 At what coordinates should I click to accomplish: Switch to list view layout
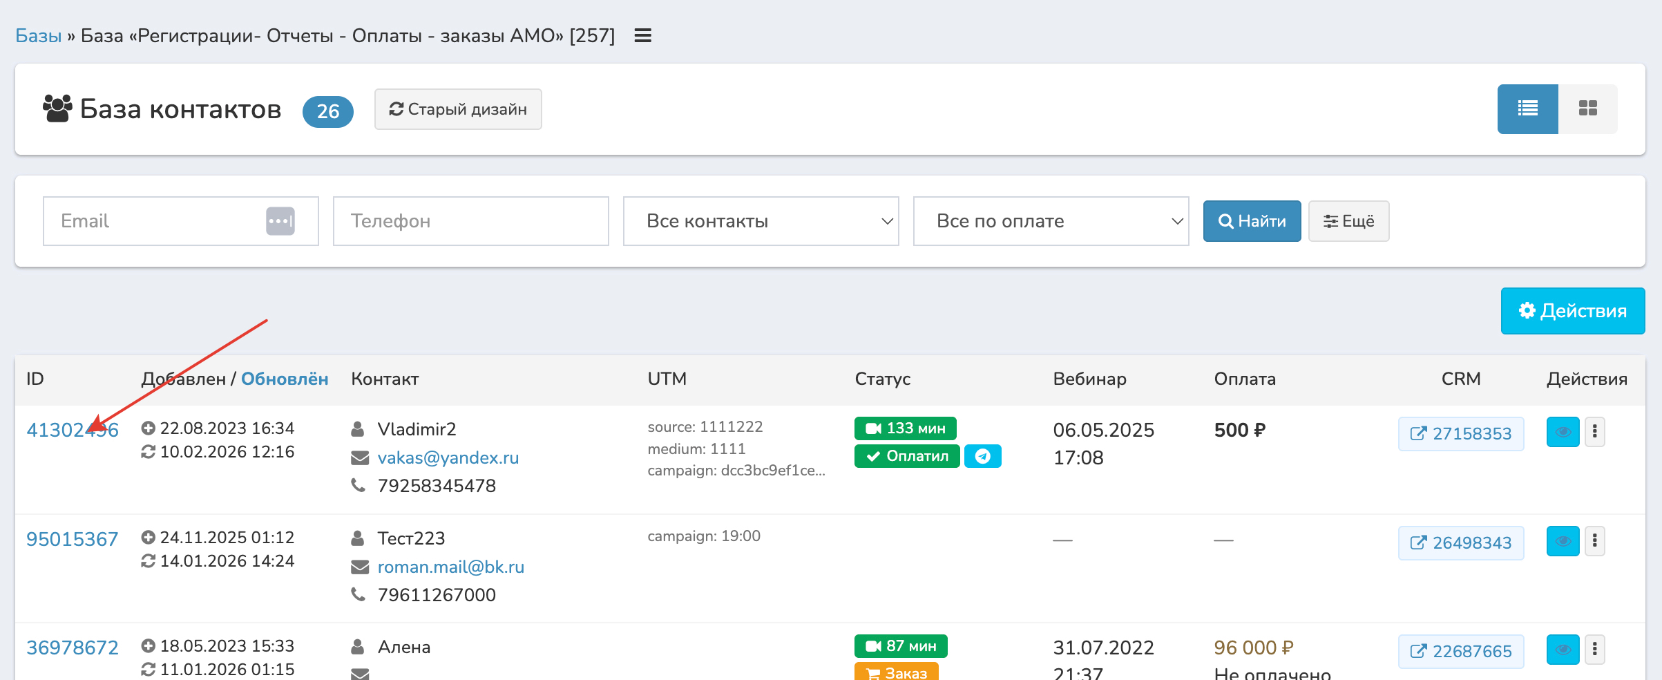pos(1527,108)
